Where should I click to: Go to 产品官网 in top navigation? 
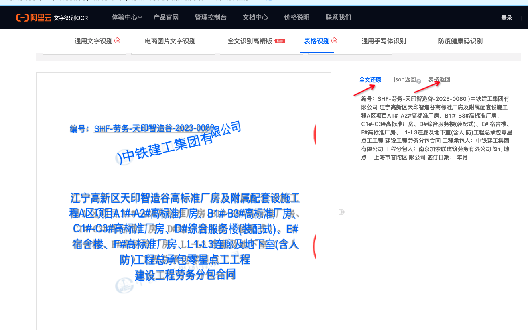point(166,18)
